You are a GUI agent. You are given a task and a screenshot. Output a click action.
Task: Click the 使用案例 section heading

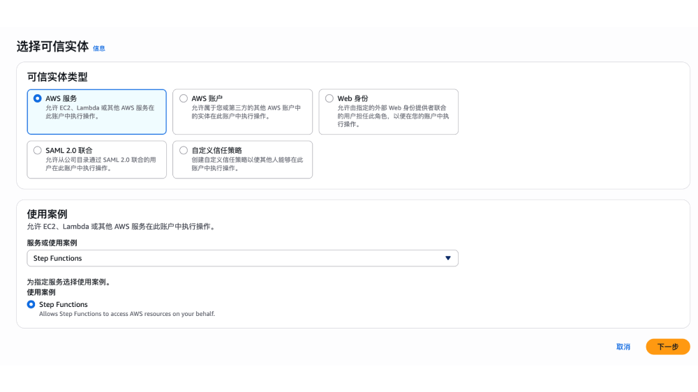coord(47,214)
